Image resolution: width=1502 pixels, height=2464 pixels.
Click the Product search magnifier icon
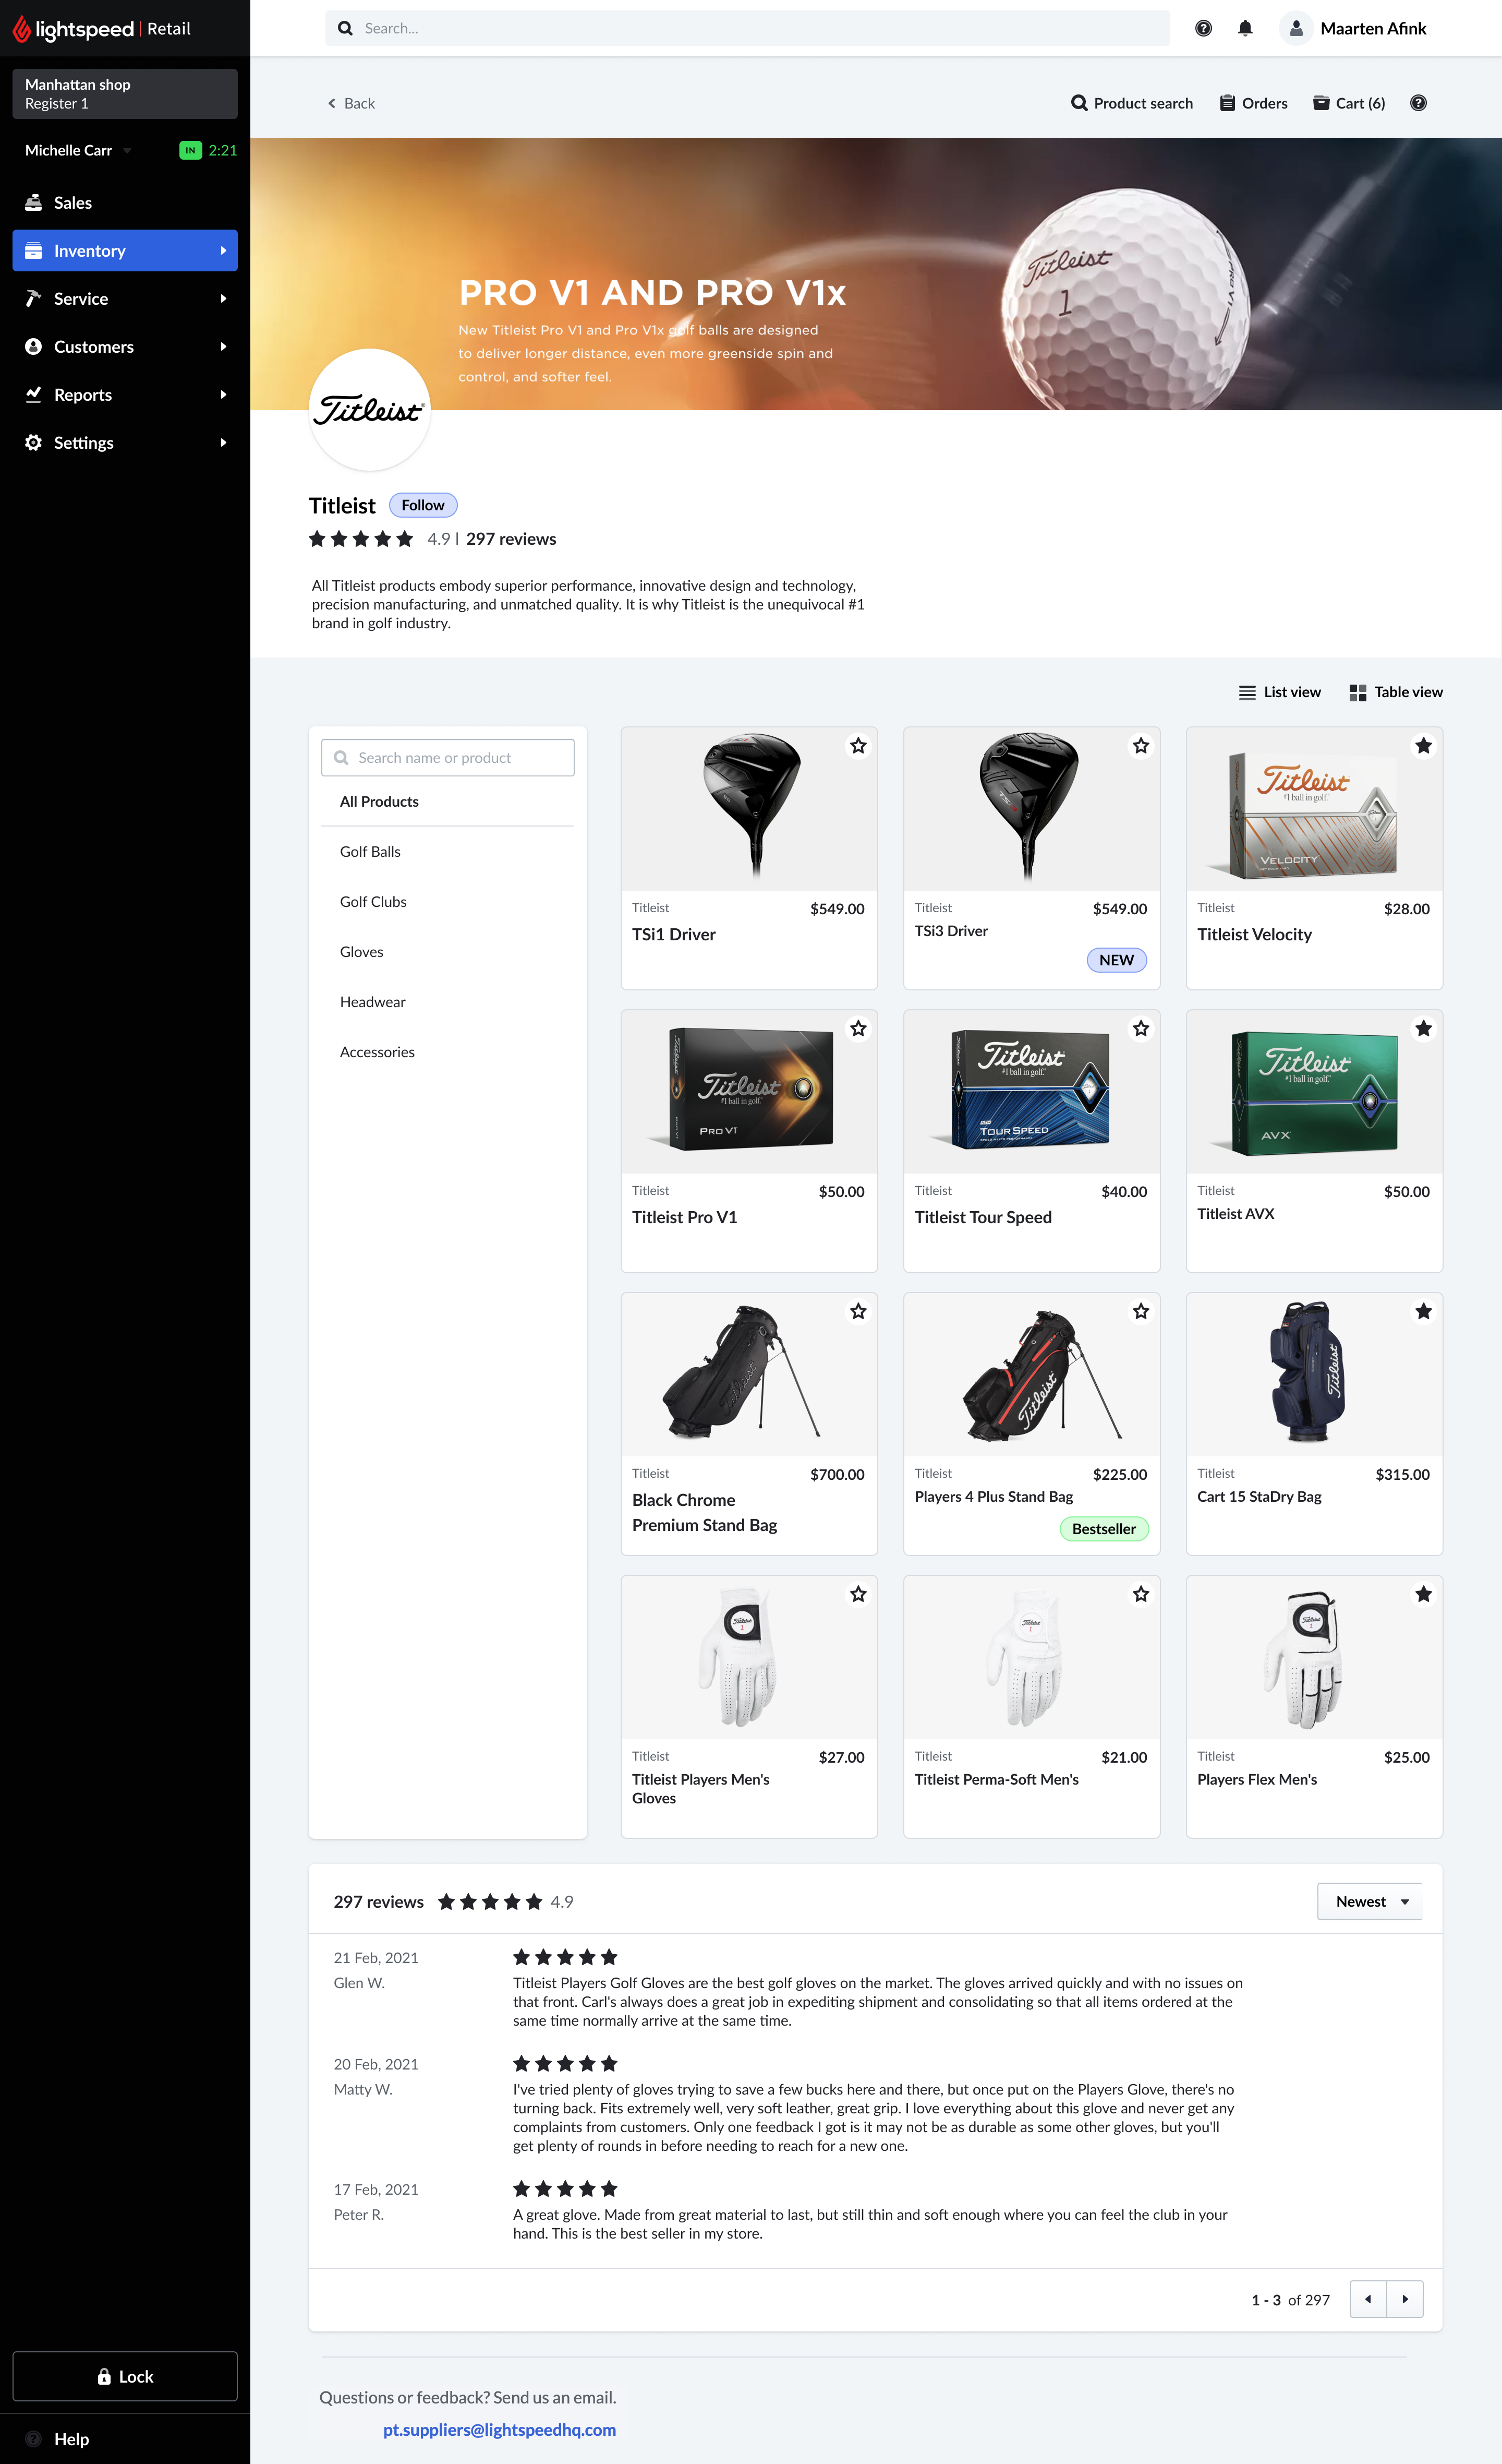click(1079, 103)
